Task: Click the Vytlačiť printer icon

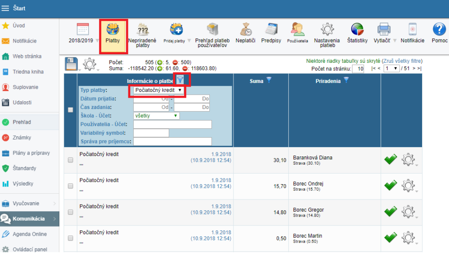Action: pyautogui.click(x=384, y=29)
